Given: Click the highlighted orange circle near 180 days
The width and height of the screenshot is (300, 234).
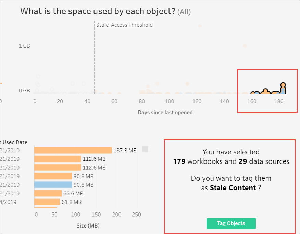Looking at the screenshot, I should point(283,85).
